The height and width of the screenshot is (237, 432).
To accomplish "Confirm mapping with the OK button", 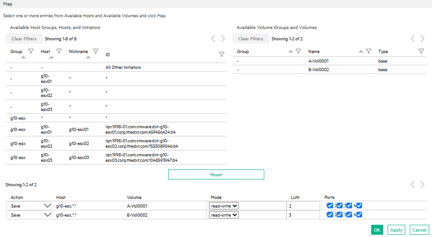I will tap(377, 230).
